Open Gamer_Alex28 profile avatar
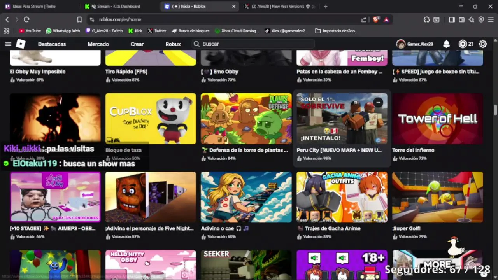This screenshot has width=498, height=280. click(401, 44)
